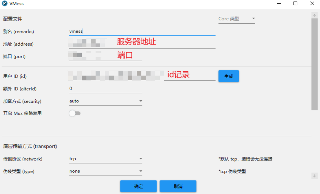Click the scrollbar down arrow
Image resolution: width=320 pixels, height=194 pixels.
coord(315,176)
